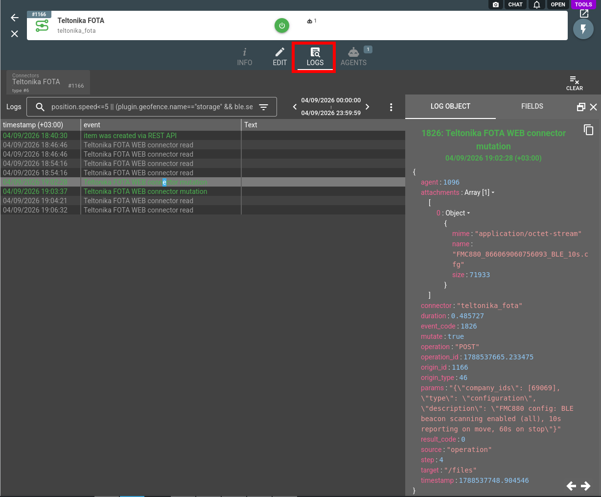Click the target "/files" value
The width and height of the screenshot is (601, 497).
(460, 470)
